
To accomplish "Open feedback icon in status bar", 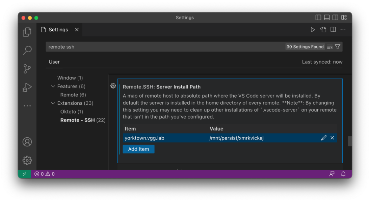I will [332, 174].
